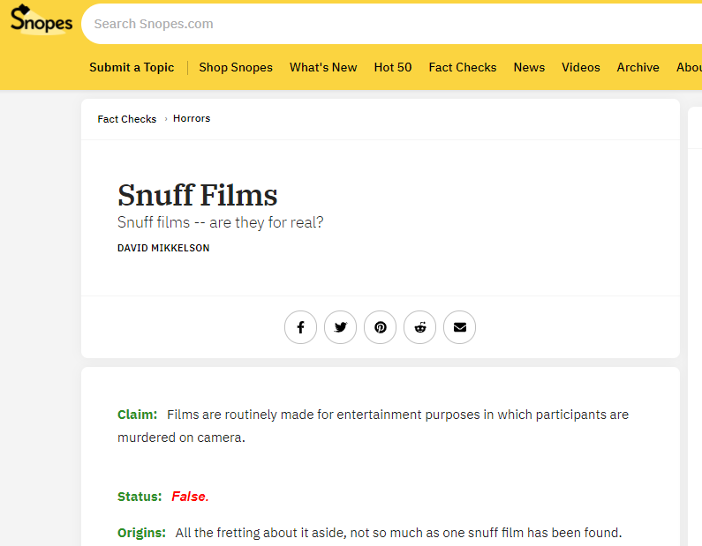
Task: Share article on Facebook
Action: coord(300,327)
